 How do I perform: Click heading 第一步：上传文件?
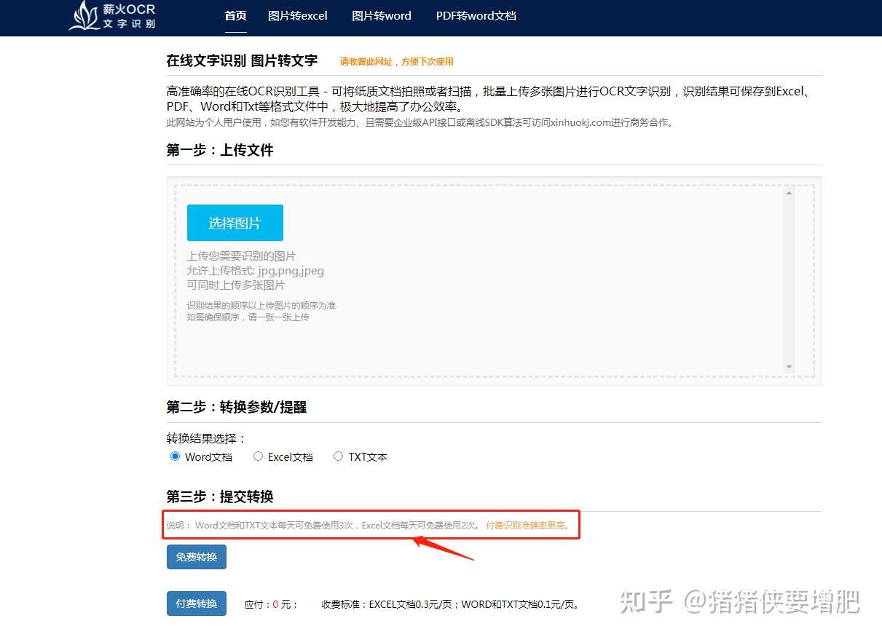[x=220, y=150]
